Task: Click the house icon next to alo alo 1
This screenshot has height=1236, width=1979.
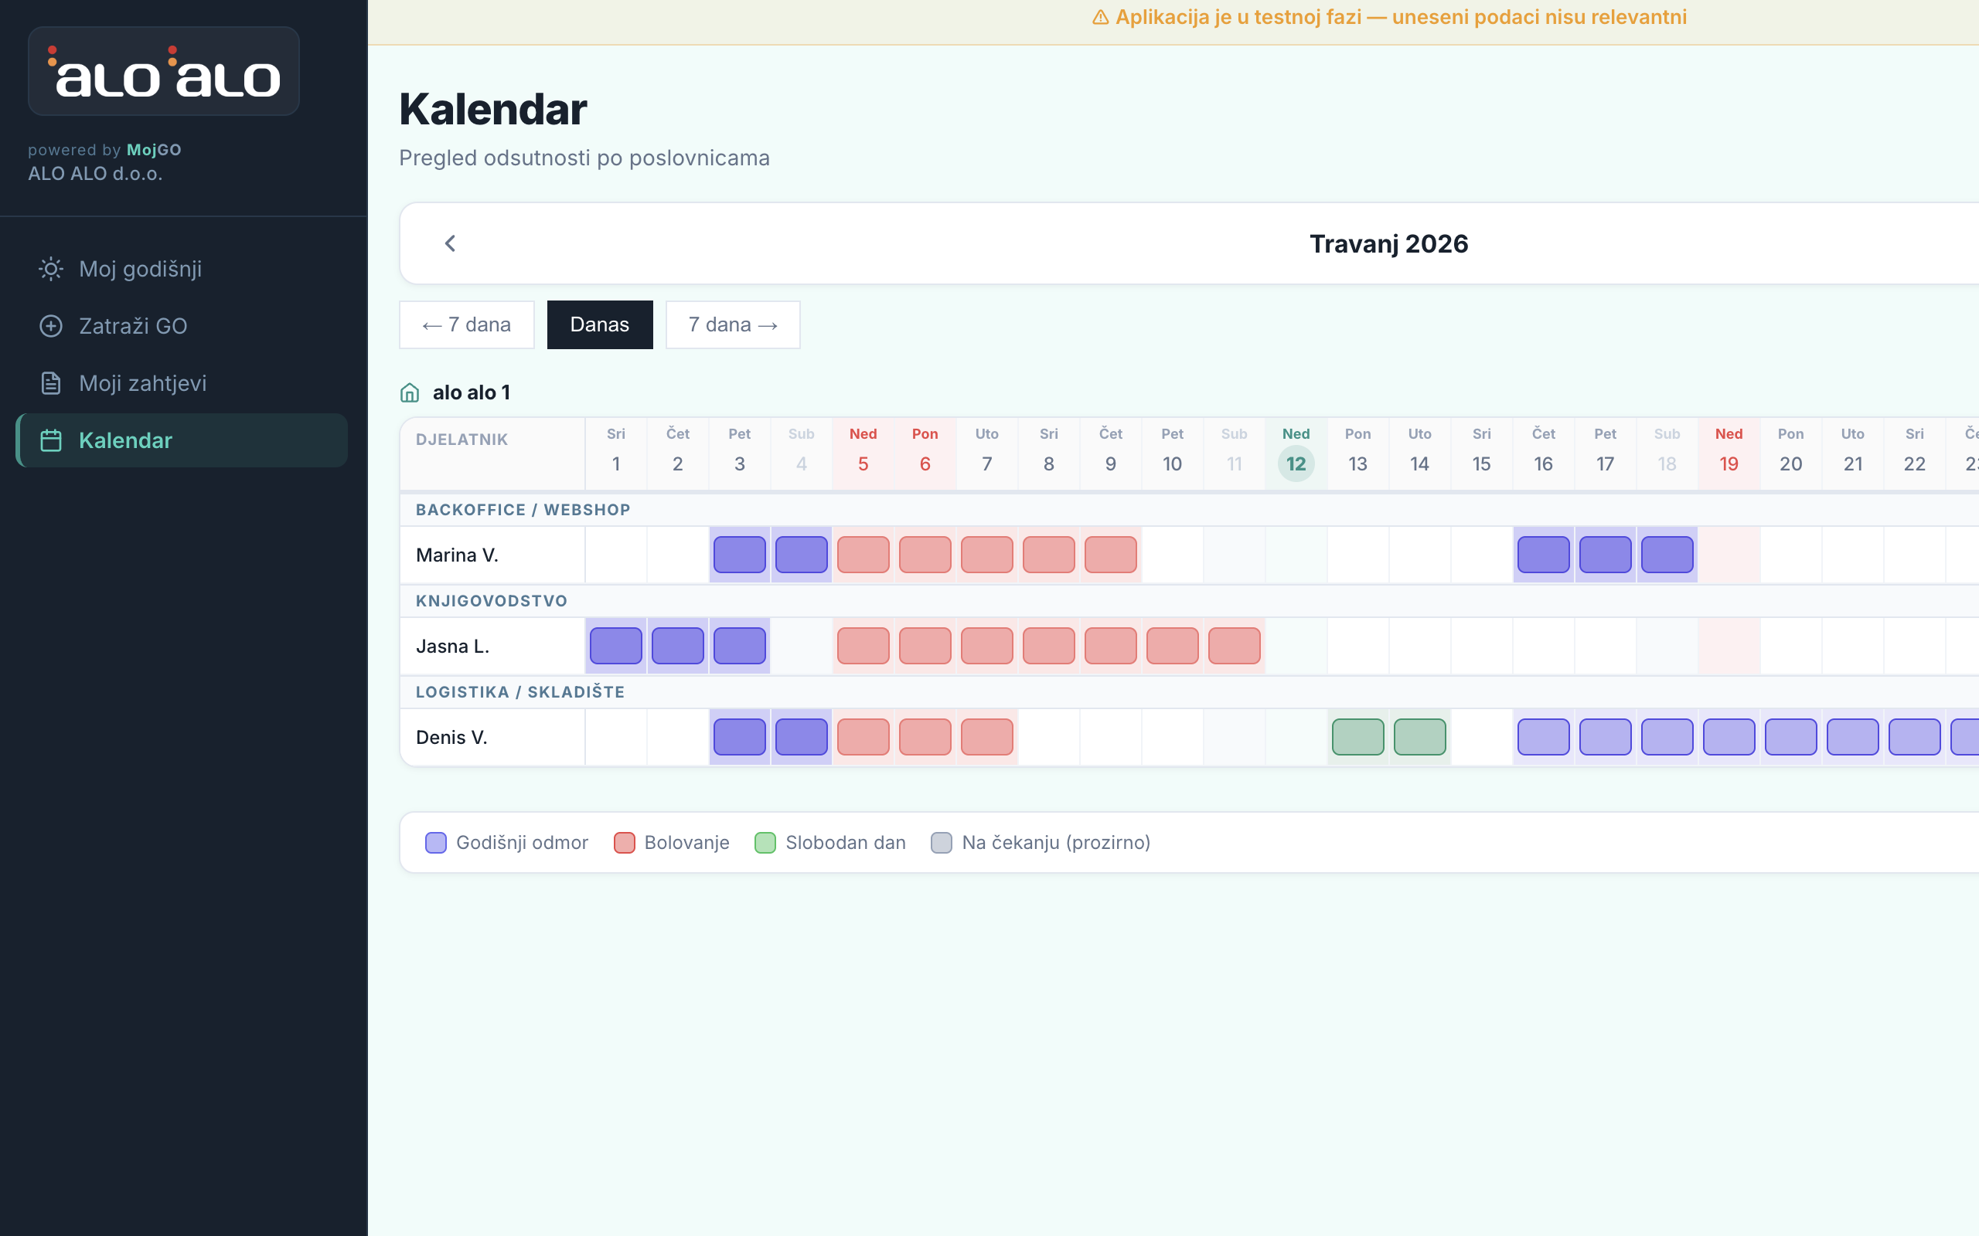Action: pos(410,393)
